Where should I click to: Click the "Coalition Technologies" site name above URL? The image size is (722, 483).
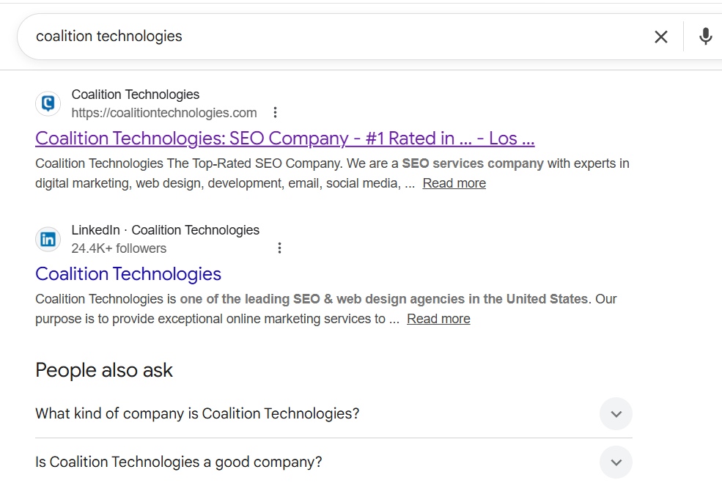click(136, 95)
